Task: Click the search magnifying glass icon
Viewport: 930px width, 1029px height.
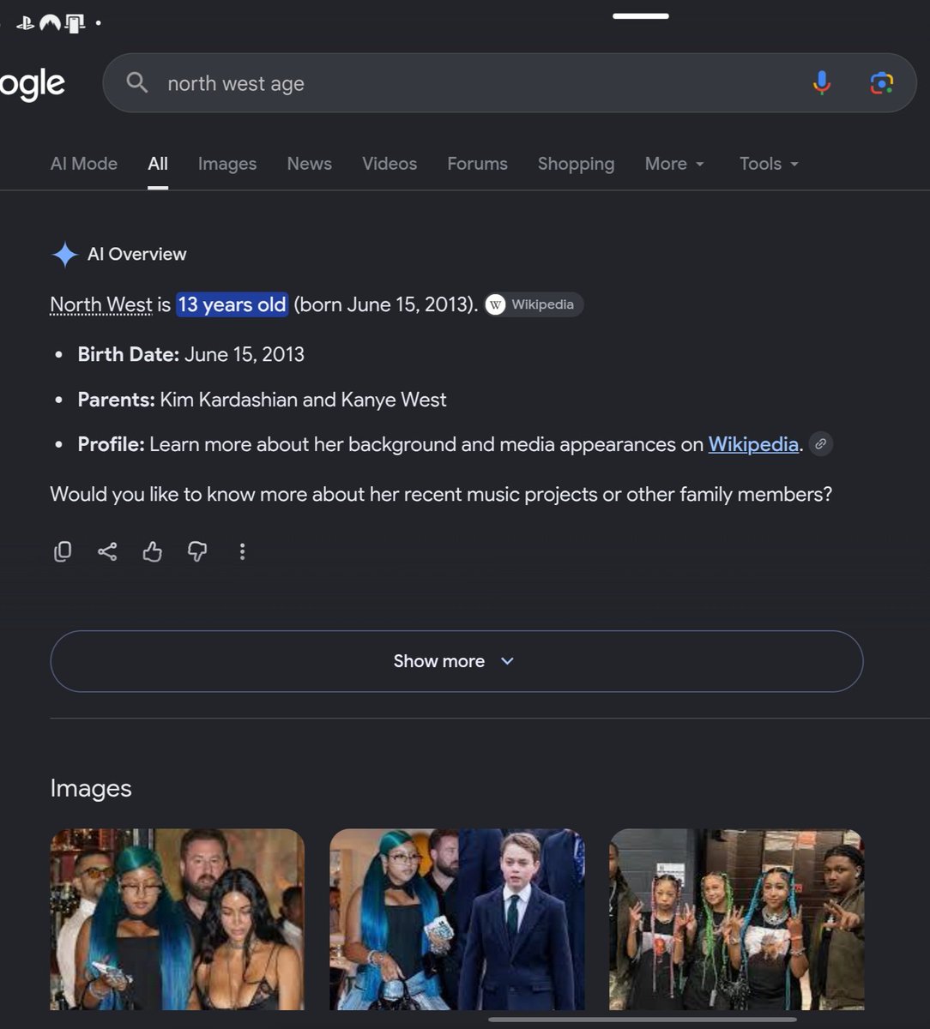Action: pos(136,83)
